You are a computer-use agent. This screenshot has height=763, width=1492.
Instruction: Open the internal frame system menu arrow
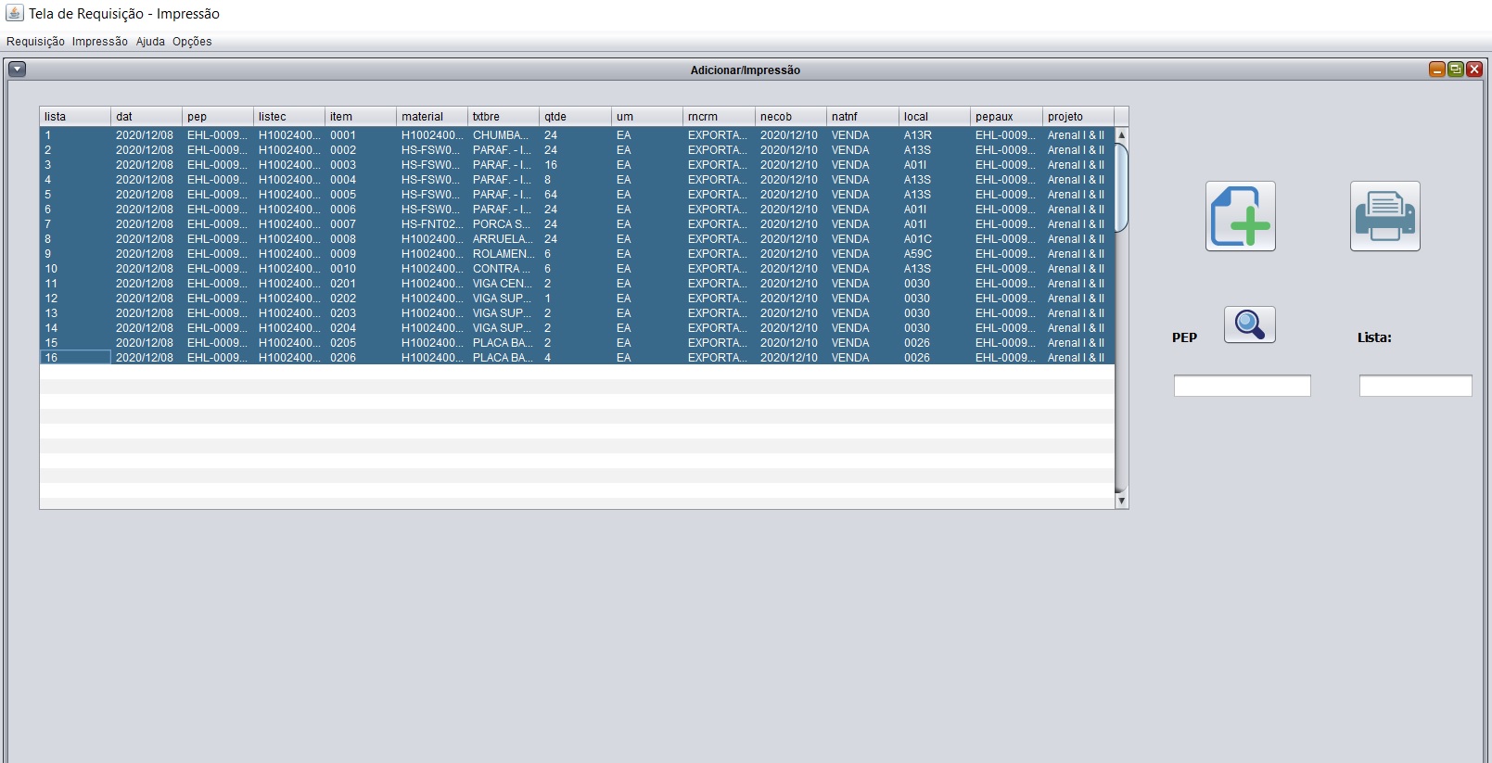[17, 70]
